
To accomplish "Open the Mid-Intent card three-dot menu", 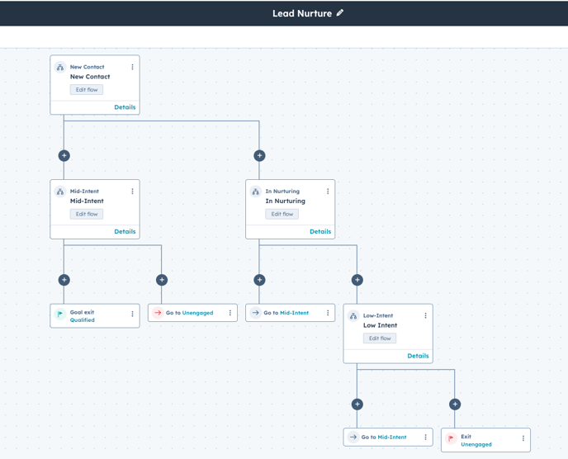I will (132, 192).
